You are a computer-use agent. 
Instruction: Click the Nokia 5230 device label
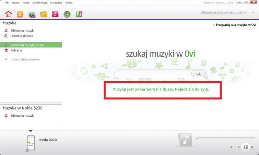pyautogui.click(x=48, y=140)
